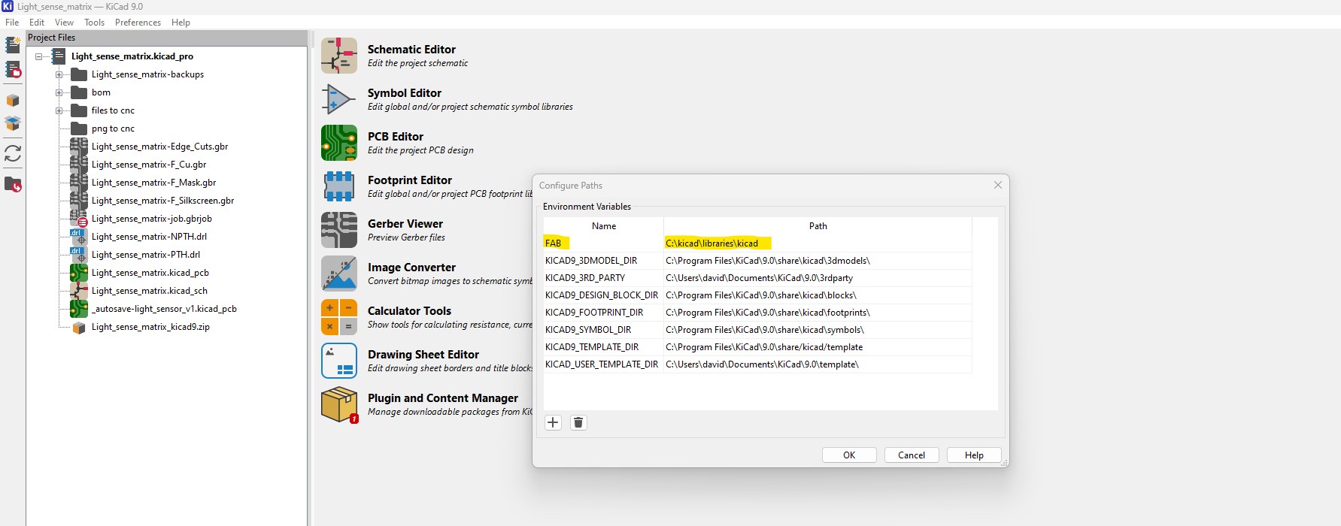Viewport: 1341px width, 526px height.
Task: Expand the files to cnc folder
Action: 59,110
